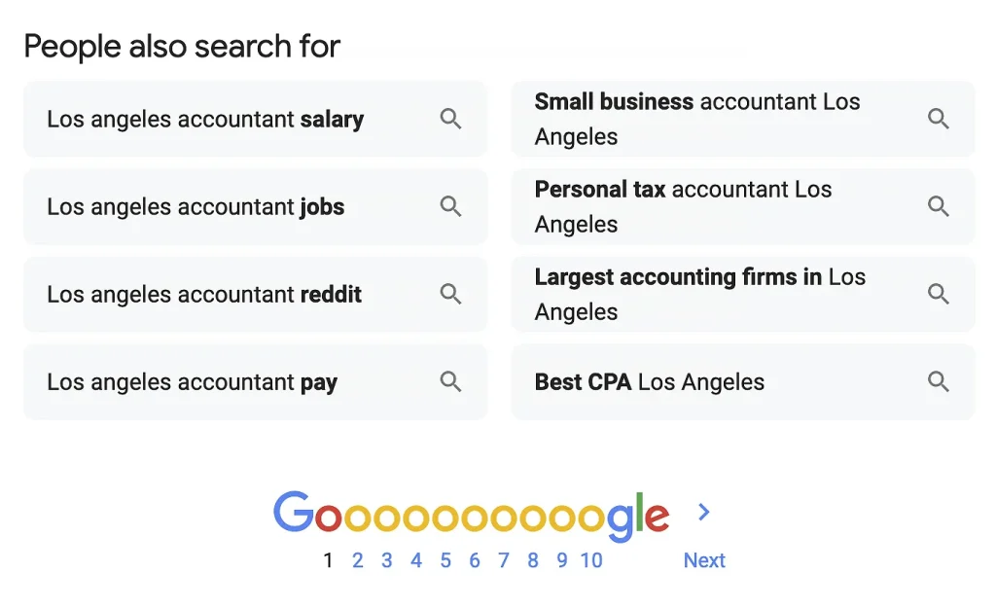996x609 pixels.
Task: Click the next page chevron arrow
Action: 704,512
